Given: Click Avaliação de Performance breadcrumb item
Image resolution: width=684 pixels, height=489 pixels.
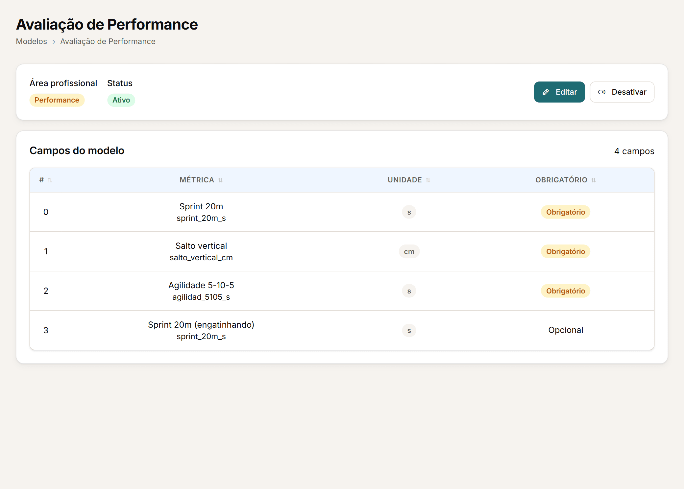Looking at the screenshot, I should pyautogui.click(x=108, y=41).
